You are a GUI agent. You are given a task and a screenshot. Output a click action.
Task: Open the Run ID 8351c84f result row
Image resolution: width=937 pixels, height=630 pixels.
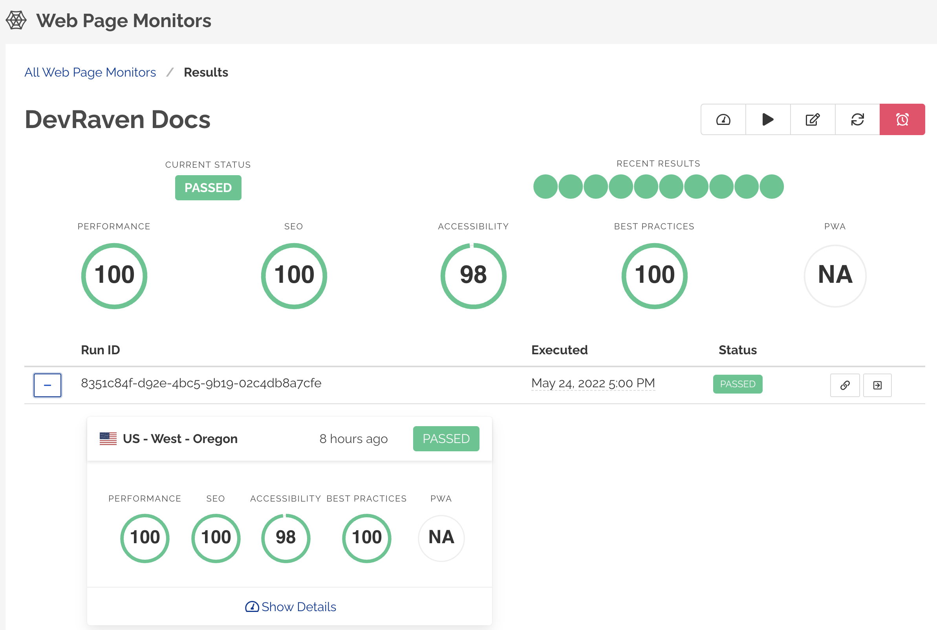click(x=201, y=383)
